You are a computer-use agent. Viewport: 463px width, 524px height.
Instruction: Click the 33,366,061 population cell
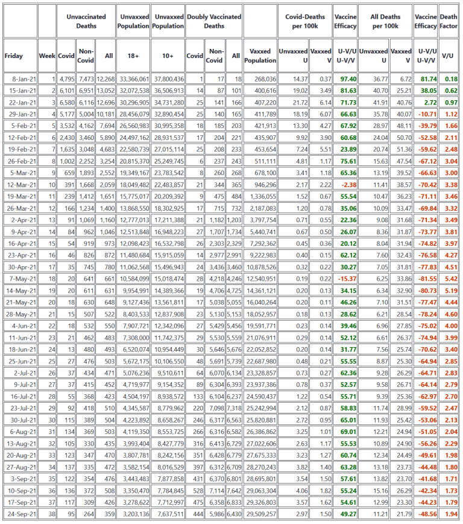coord(135,79)
